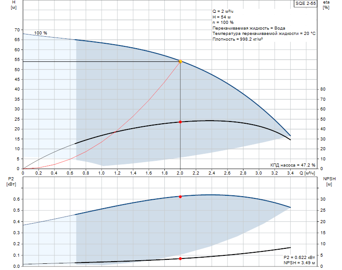Click the red marker on the efficiency curve
The width and height of the screenshot is (342, 270).
[180, 122]
